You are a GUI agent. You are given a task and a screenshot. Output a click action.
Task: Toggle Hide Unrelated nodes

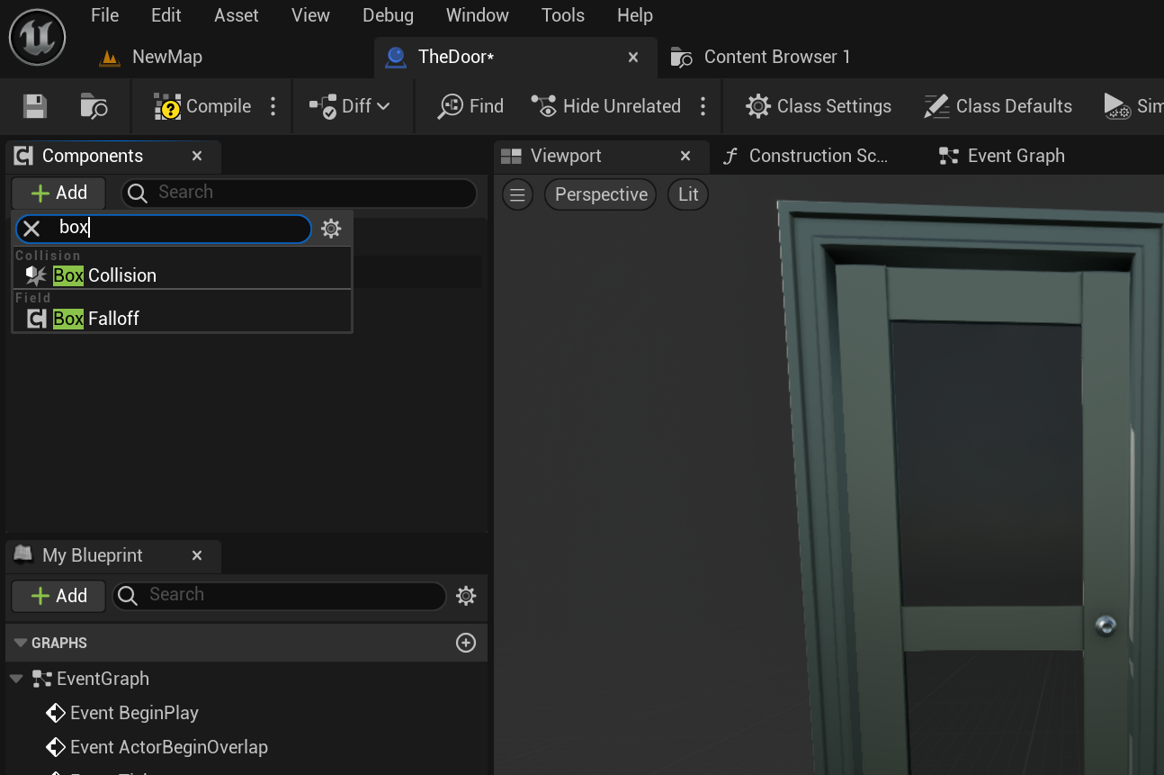[605, 106]
